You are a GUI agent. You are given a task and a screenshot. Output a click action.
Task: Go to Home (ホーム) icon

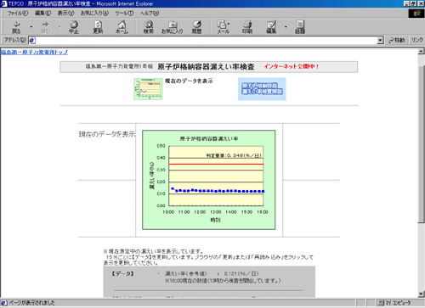pos(122,27)
